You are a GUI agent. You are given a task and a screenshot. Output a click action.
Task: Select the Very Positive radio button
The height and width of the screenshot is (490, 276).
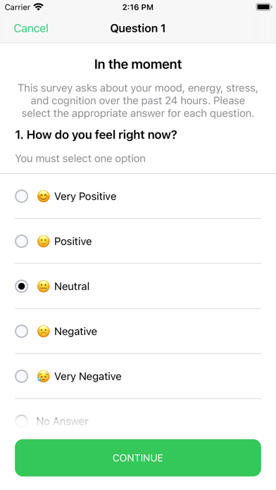point(22,196)
